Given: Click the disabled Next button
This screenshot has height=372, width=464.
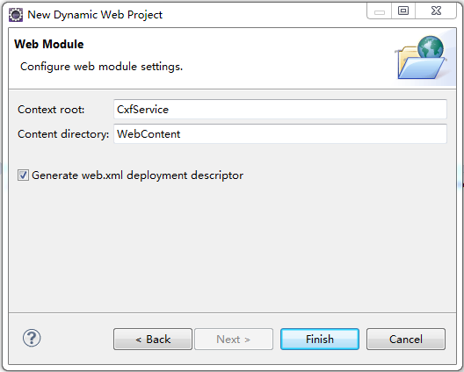Looking at the screenshot, I should click(234, 340).
